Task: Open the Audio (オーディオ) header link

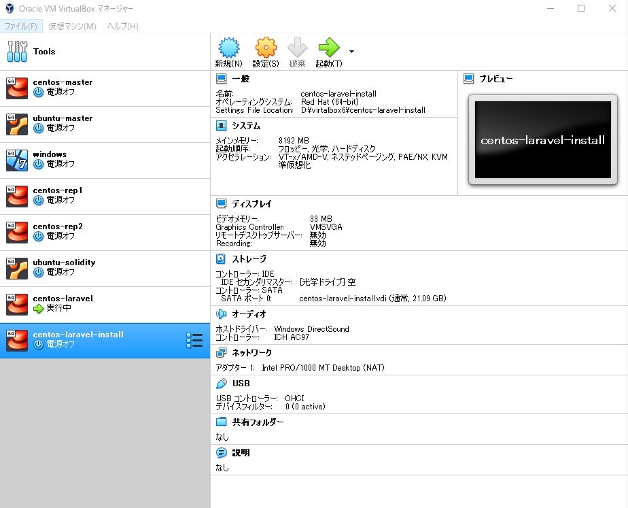Action: tap(249, 314)
